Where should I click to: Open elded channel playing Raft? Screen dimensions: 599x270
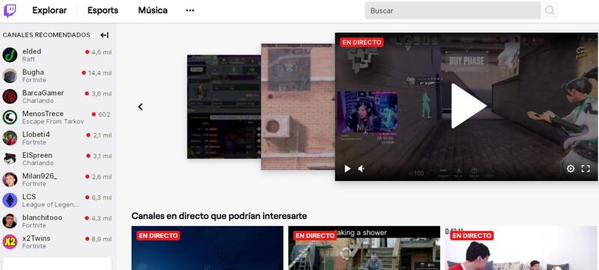pos(58,55)
